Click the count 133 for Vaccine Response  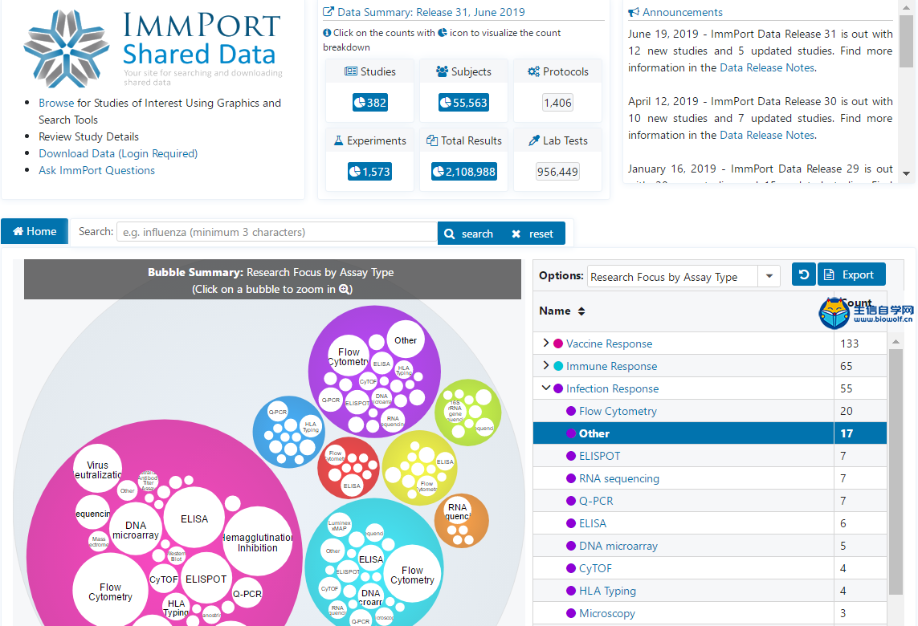[850, 343]
